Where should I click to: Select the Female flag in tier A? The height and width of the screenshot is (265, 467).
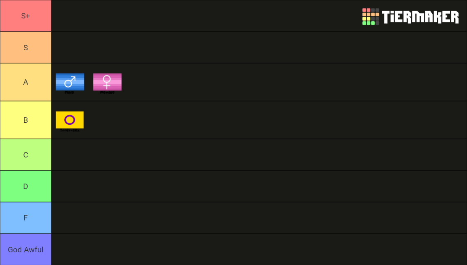tap(107, 82)
